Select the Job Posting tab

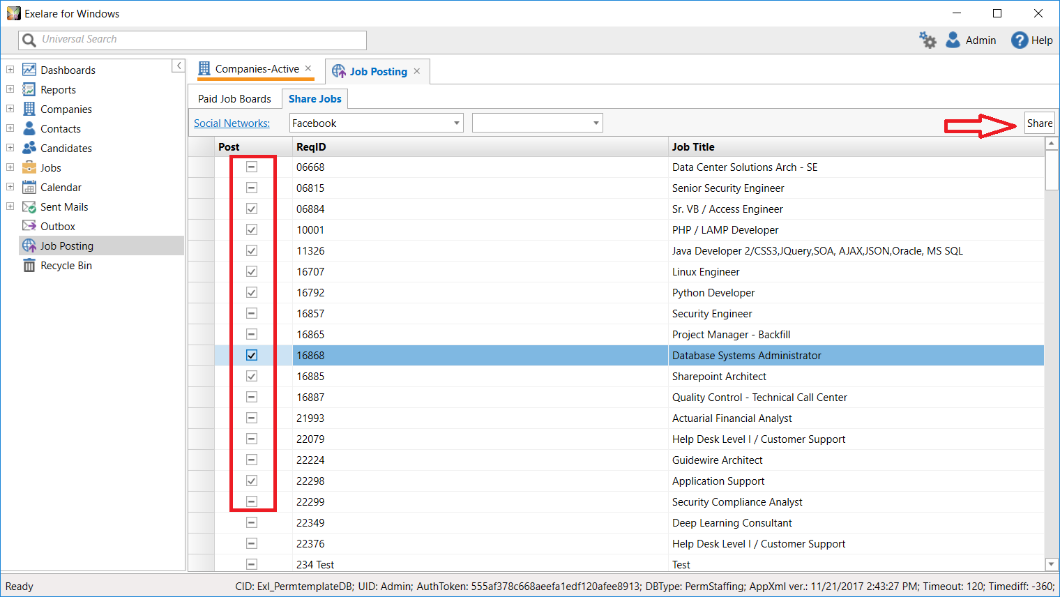(x=379, y=71)
